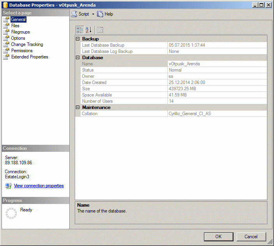Click the icon beside Extended Properties page

tap(6, 57)
